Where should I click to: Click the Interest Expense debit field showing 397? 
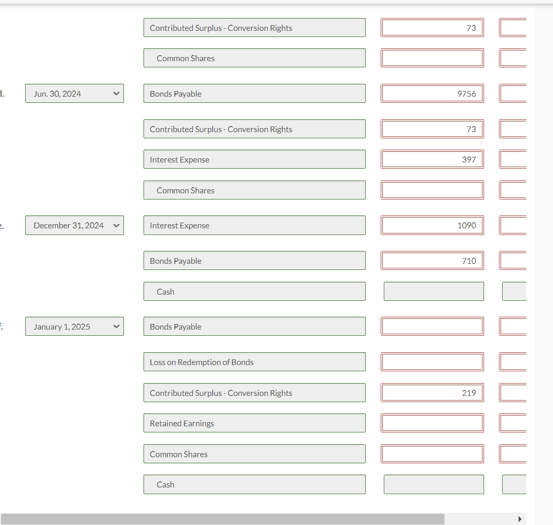[x=432, y=159]
